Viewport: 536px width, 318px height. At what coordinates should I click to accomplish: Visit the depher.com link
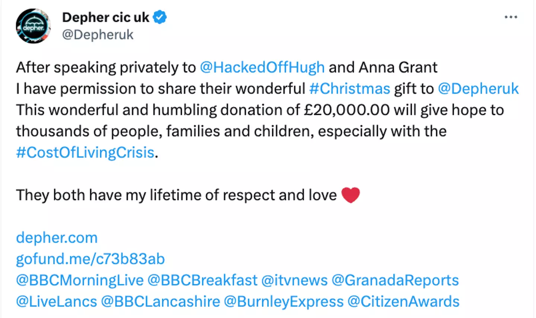(x=57, y=237)
